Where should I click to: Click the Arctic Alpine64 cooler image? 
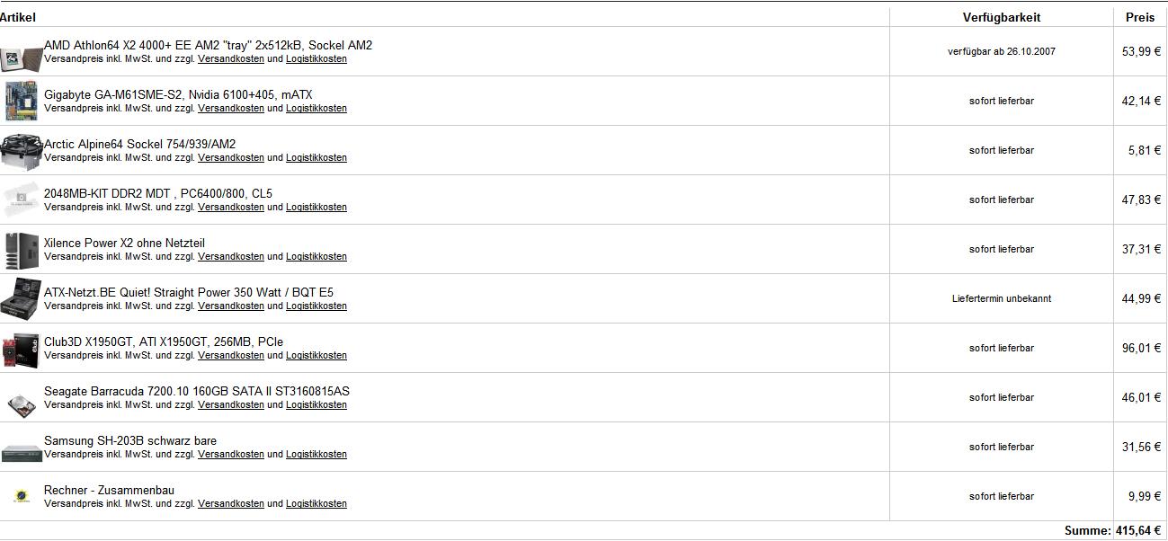22,151
